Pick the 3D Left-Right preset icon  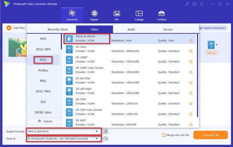69,91
